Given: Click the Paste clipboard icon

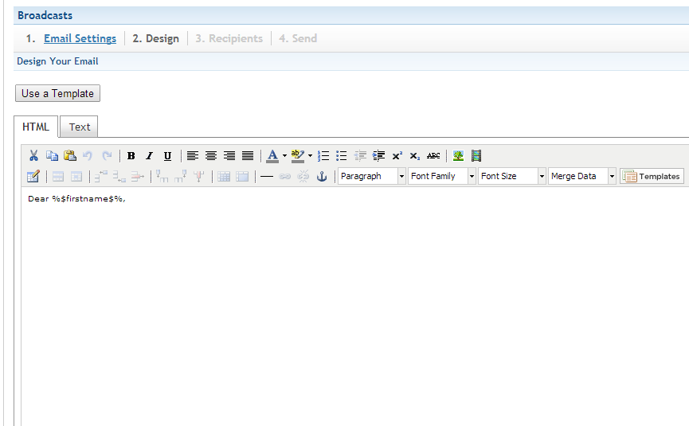Looking at the screenshot, I should point(69,156).
